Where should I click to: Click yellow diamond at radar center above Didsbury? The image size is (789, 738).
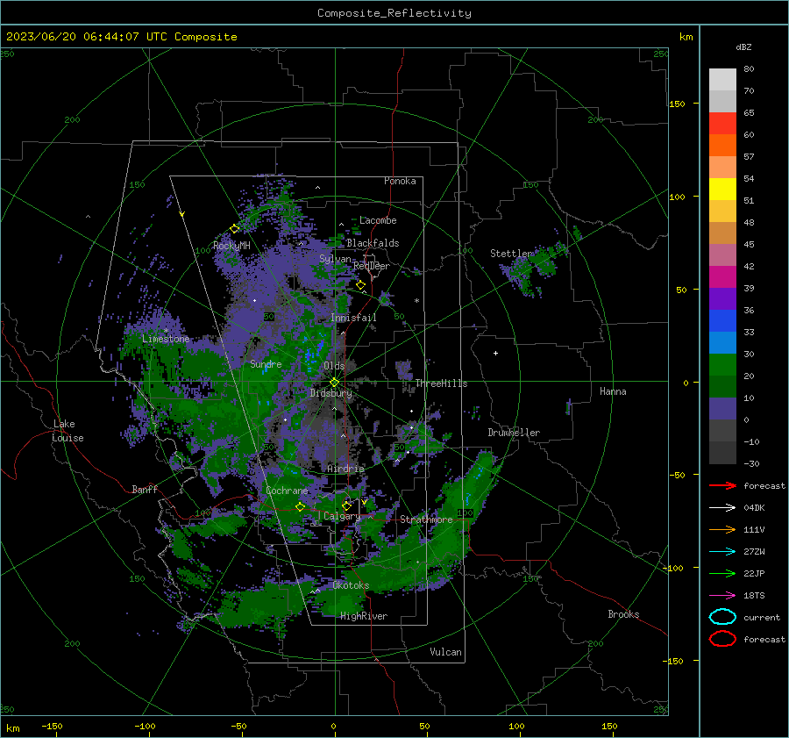334,383
